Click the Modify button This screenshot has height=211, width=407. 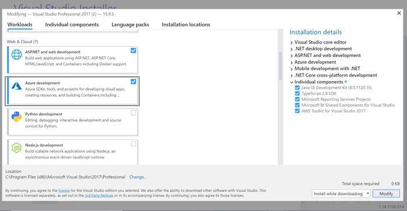386,194
